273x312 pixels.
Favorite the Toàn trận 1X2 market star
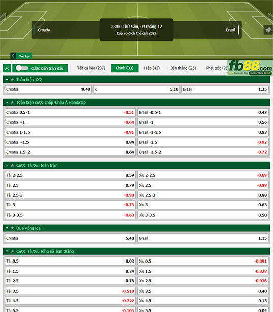(x=12, y=80)
